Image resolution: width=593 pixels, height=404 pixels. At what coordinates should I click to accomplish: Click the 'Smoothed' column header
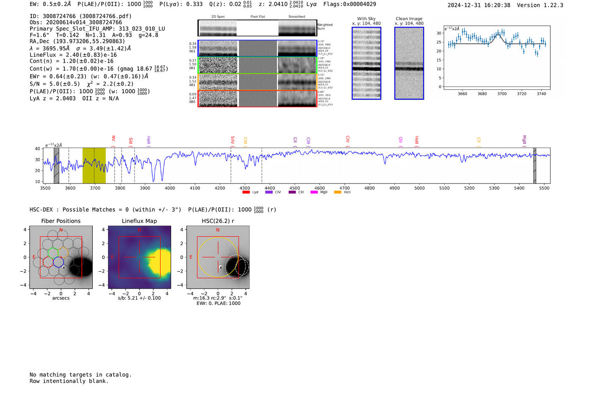coord(297,17)
